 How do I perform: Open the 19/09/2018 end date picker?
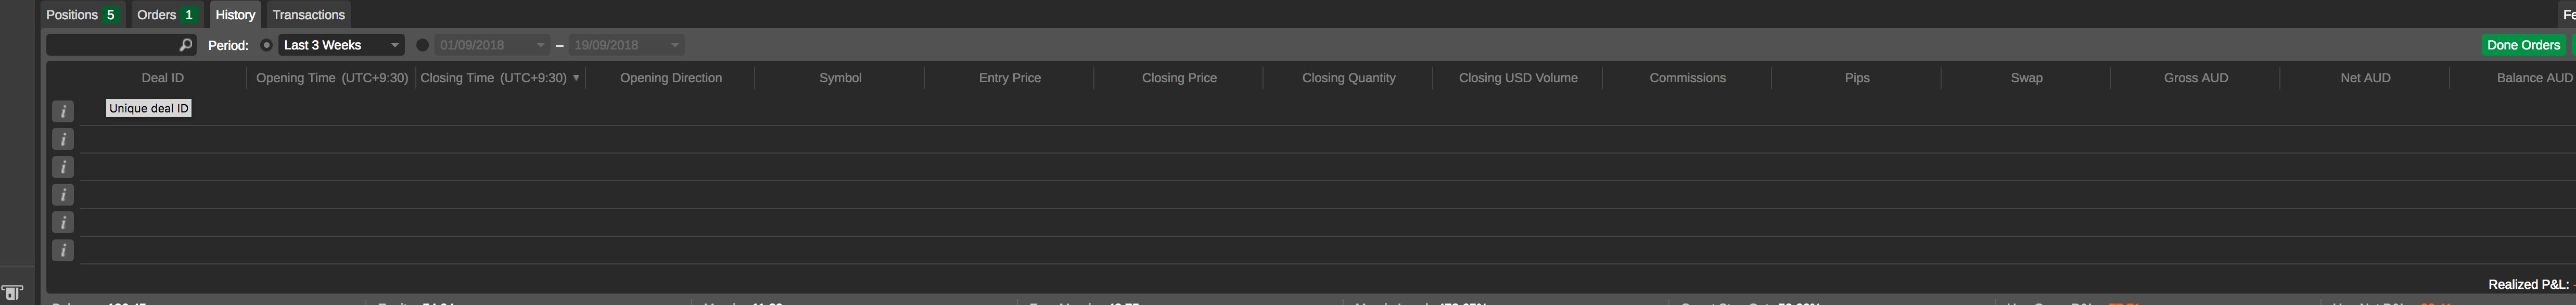coord(626,45)
